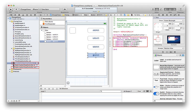192x112 pixels.
Task: Click the 나타나기 button on canvas
Action: click(96, 38)
